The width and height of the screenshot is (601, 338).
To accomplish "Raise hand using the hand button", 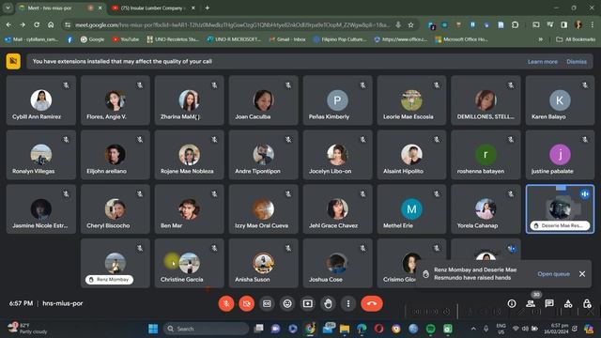I will (x=328, y=303).
